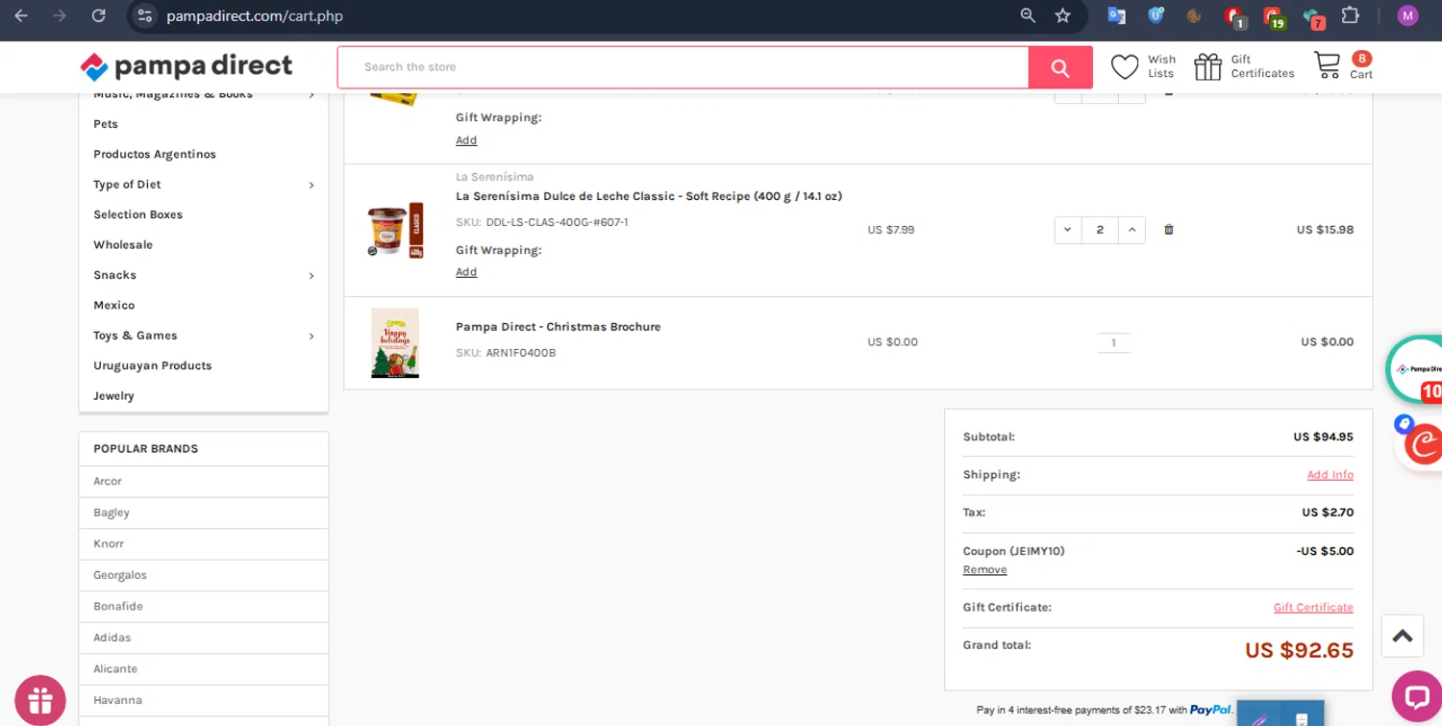This screenshot has width=1442, height=726.
Task: Click the Pampa Direct logo
Action: tap(186, 66)
